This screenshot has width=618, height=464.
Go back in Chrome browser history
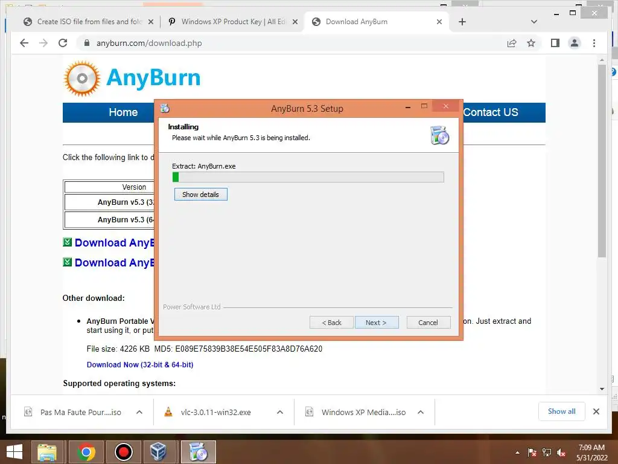coord(24,43)
